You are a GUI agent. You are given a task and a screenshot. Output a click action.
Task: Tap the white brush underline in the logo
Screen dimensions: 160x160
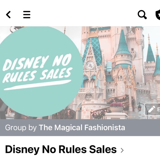pos(38,85)
